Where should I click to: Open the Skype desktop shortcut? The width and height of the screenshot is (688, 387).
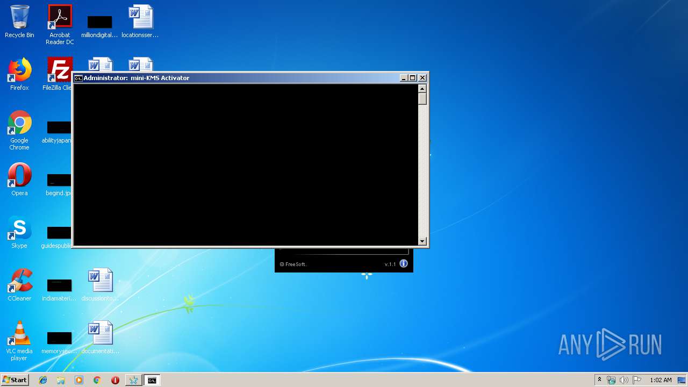coord(19,232)
